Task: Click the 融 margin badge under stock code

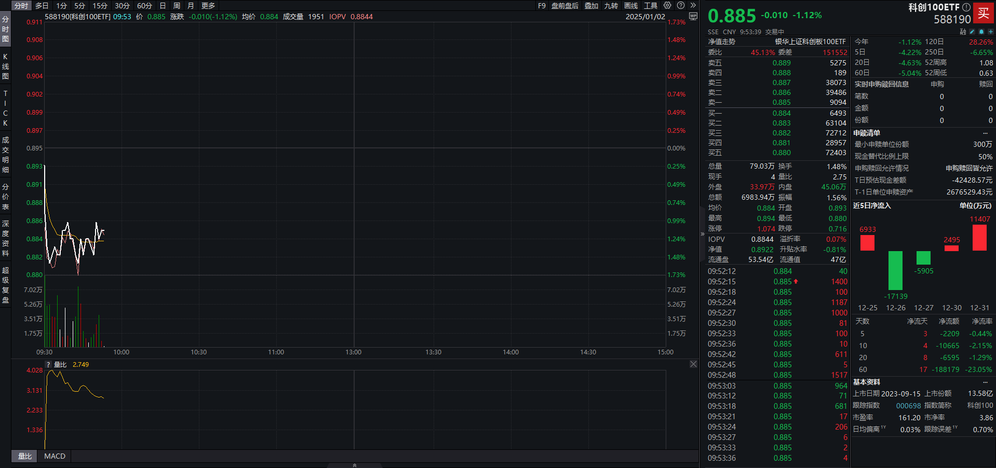Action: [963, 32]
